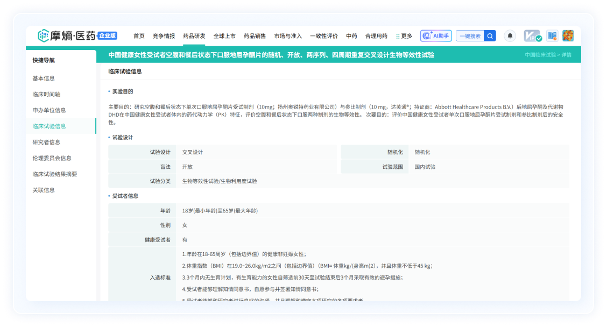Open the 一致性评价 menu
Screen dimensions: 607x327
pyautogui.click(x=324, y=36)
